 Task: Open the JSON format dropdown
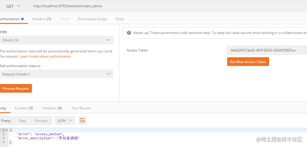coord(65,121)
